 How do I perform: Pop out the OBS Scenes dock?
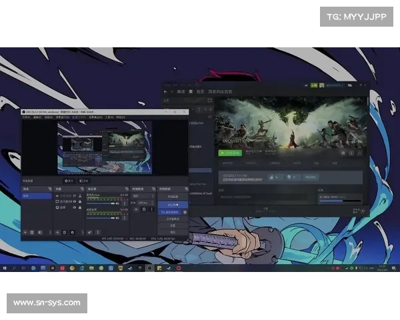point(50,189)
